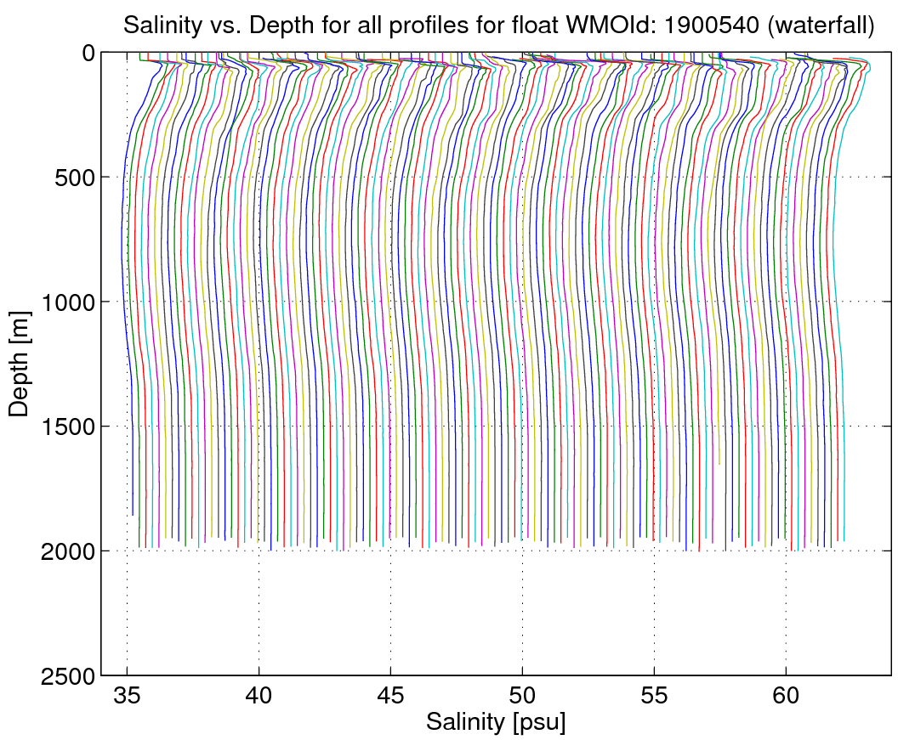Click the y-axis tick label 2500

pyautogui.click(x=67, y=677)
